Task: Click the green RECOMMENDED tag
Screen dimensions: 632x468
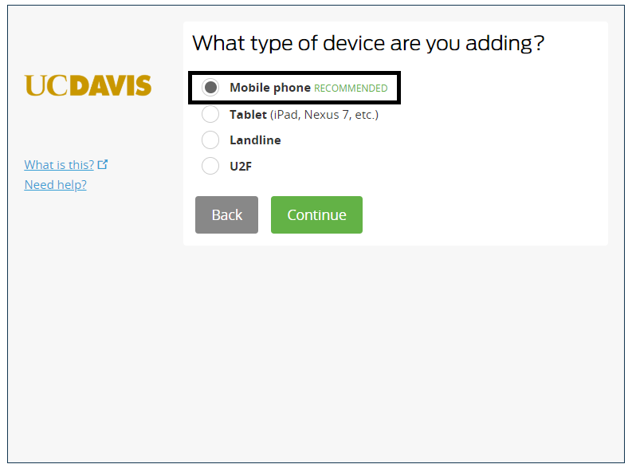Action: (x=351, y=88)
